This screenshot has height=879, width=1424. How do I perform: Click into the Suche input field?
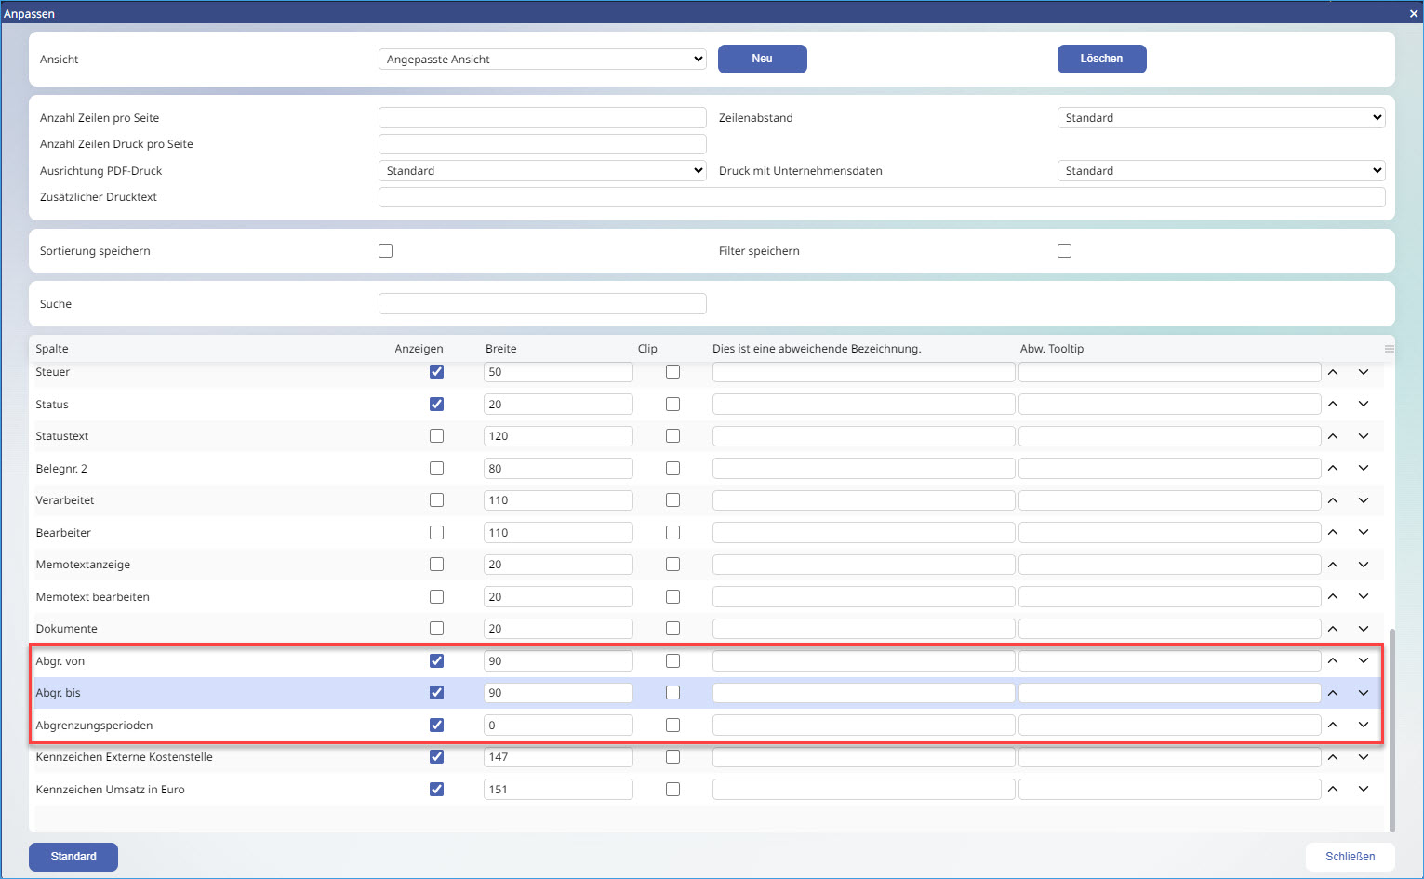[x=542, y=304]
